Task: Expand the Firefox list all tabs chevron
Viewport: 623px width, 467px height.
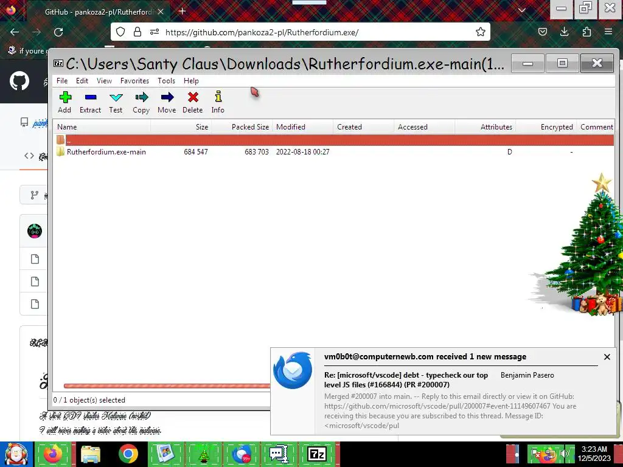Action: point(522,11)
